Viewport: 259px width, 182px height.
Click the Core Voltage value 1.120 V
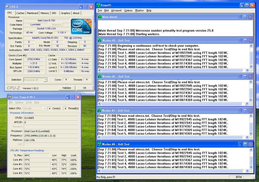(62, 32)
